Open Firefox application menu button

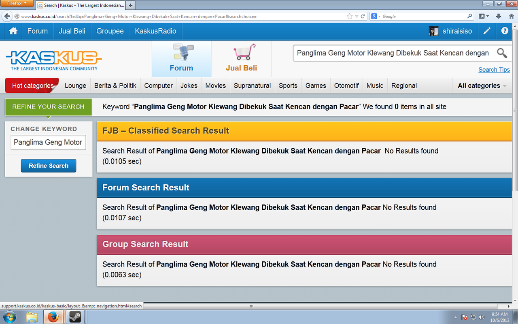[x=17, y=4]
